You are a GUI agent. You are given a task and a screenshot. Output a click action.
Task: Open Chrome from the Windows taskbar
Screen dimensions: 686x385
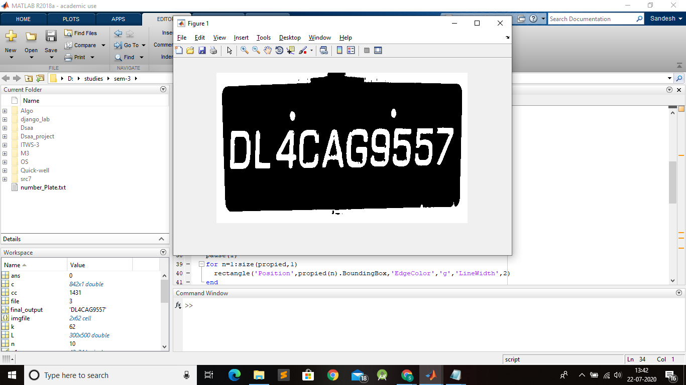click(x=332, y=375)
